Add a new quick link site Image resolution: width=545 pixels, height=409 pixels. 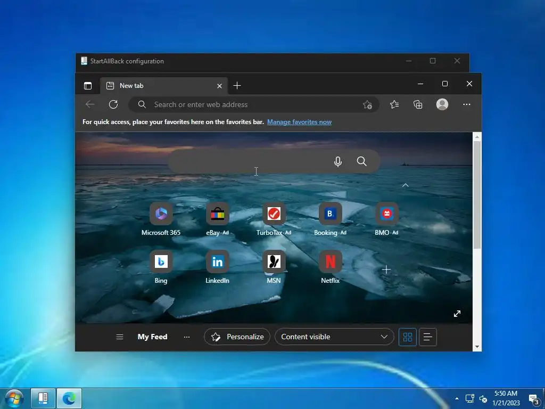click(x=386, y=269)
